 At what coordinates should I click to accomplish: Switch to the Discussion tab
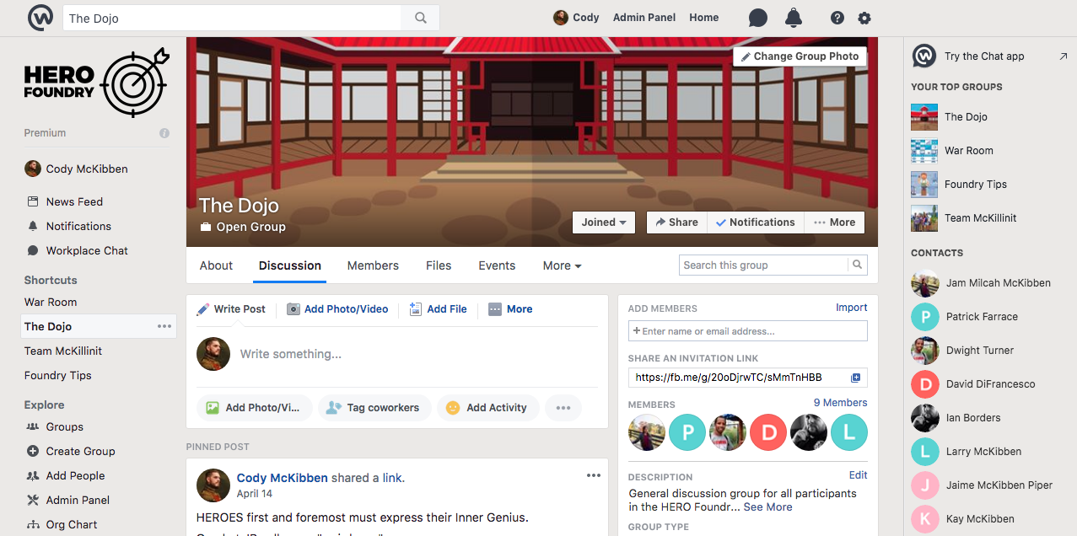coord(290,265)
